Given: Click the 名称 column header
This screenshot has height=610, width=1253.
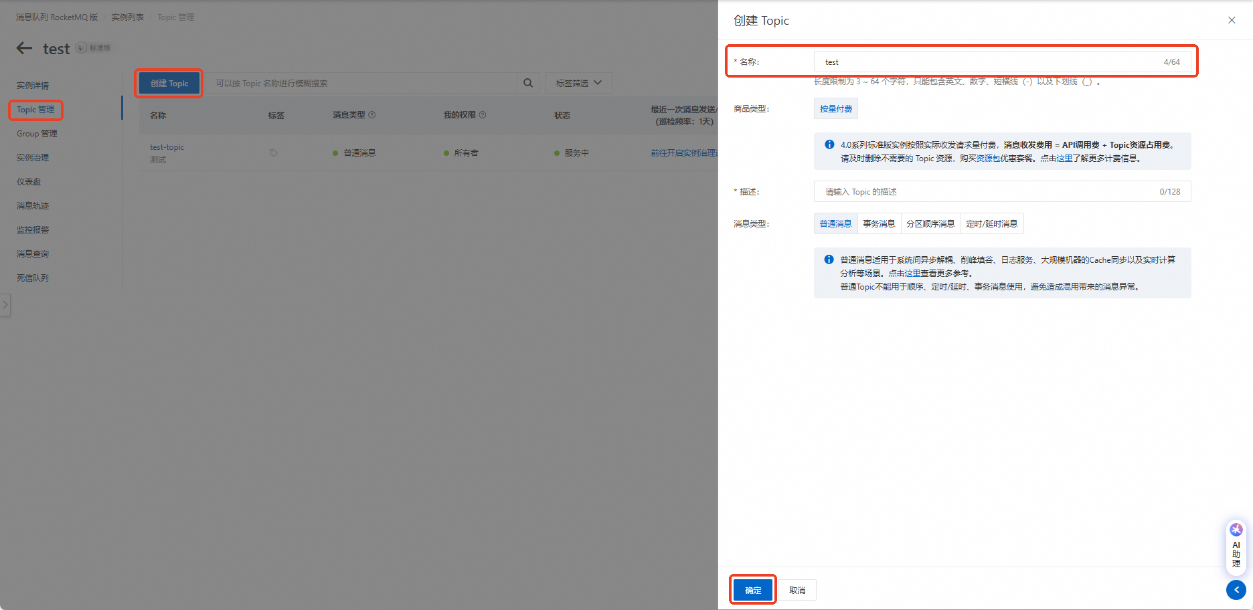Looking at the screenshot, I should click(158, 116).
